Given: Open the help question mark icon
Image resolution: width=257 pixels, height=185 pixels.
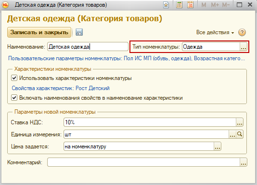Looking at the screenshot, I should (x=242, y=32).
